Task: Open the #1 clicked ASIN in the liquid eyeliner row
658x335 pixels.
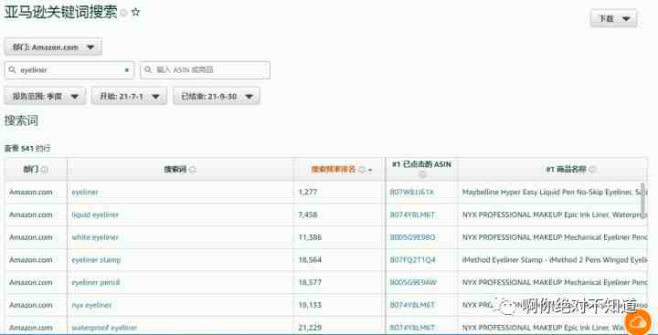Action: tap(412, 215)
